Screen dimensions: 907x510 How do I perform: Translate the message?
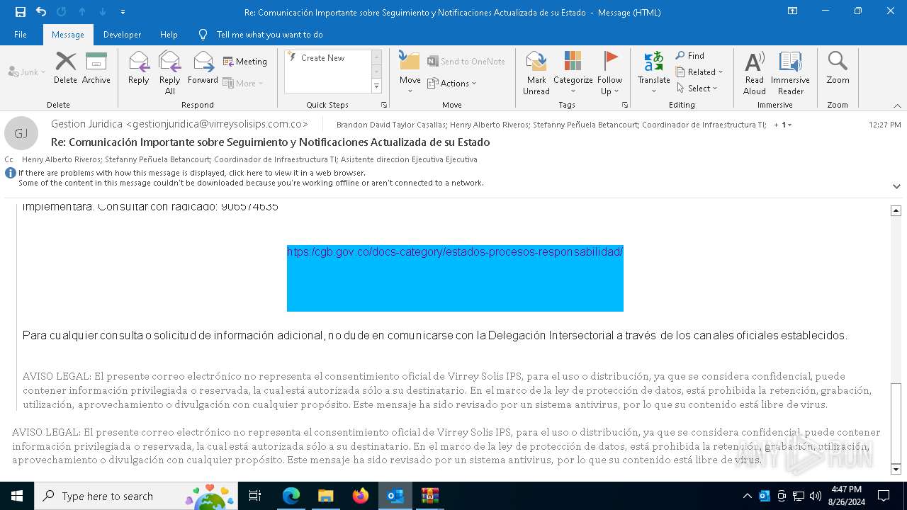[x=653, y=73]
